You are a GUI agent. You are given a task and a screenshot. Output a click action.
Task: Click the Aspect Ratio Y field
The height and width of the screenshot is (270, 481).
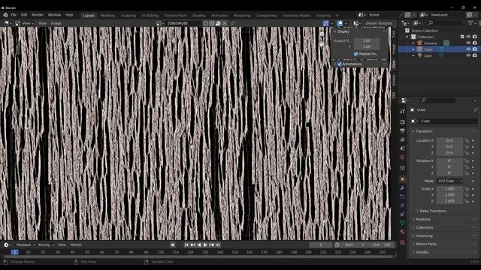(x=367, y=46)
